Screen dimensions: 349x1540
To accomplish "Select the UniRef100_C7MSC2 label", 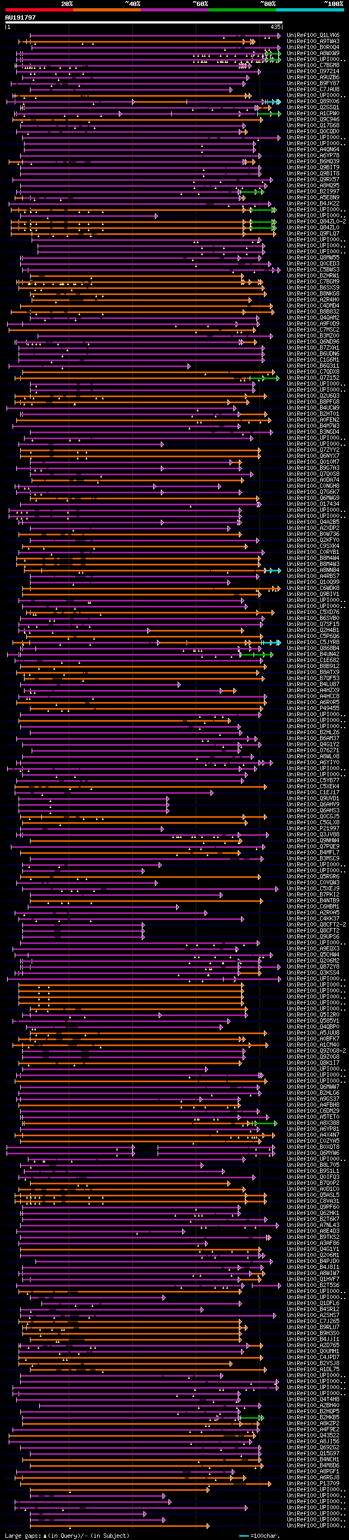I will pyautogui.click(x=313, y=329).
